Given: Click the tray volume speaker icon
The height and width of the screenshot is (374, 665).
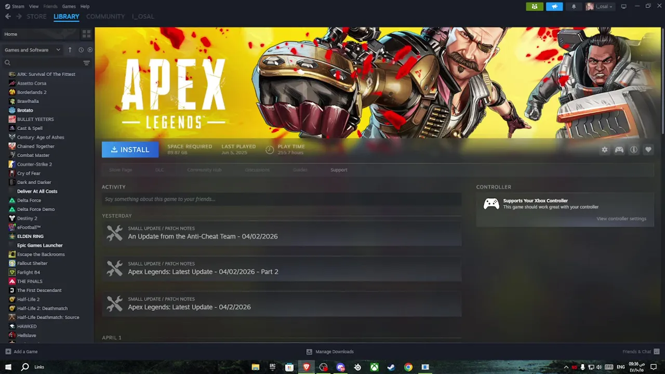Looking at the screenshot, I should click(599, 367).
